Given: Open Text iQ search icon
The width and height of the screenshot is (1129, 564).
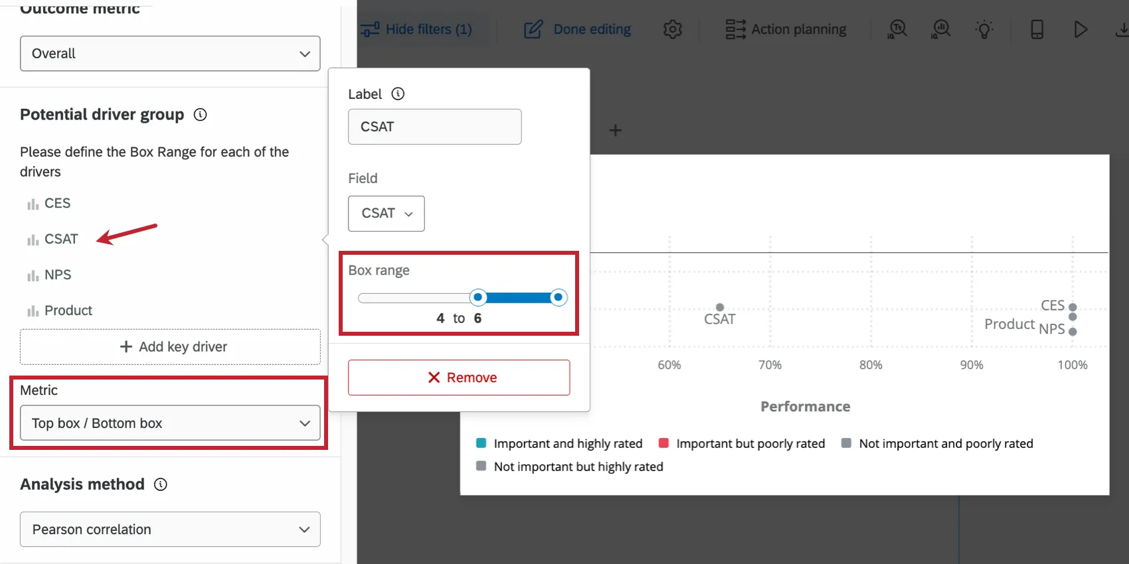Looking at the screenshot, I should [897, 29].
